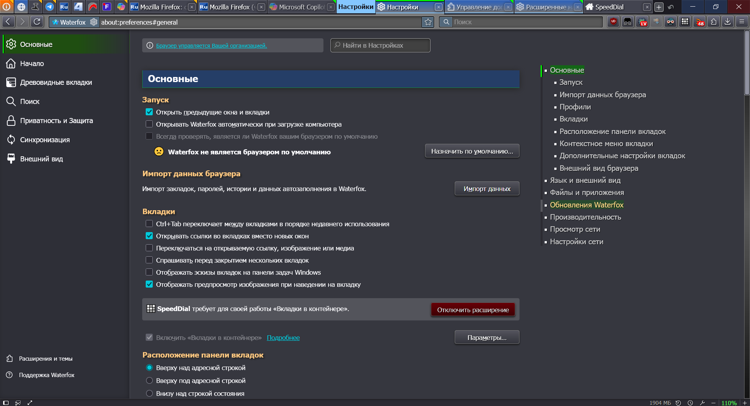
Task: Enable Открывать Waterfox автоматически при загрузке
Action: [x=149, y=124]
